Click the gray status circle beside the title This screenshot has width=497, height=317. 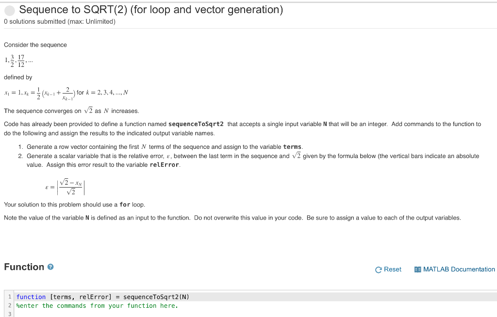(10, 10)
